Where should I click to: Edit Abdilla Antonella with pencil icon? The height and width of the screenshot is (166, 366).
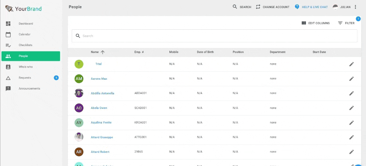pos(351,93)
